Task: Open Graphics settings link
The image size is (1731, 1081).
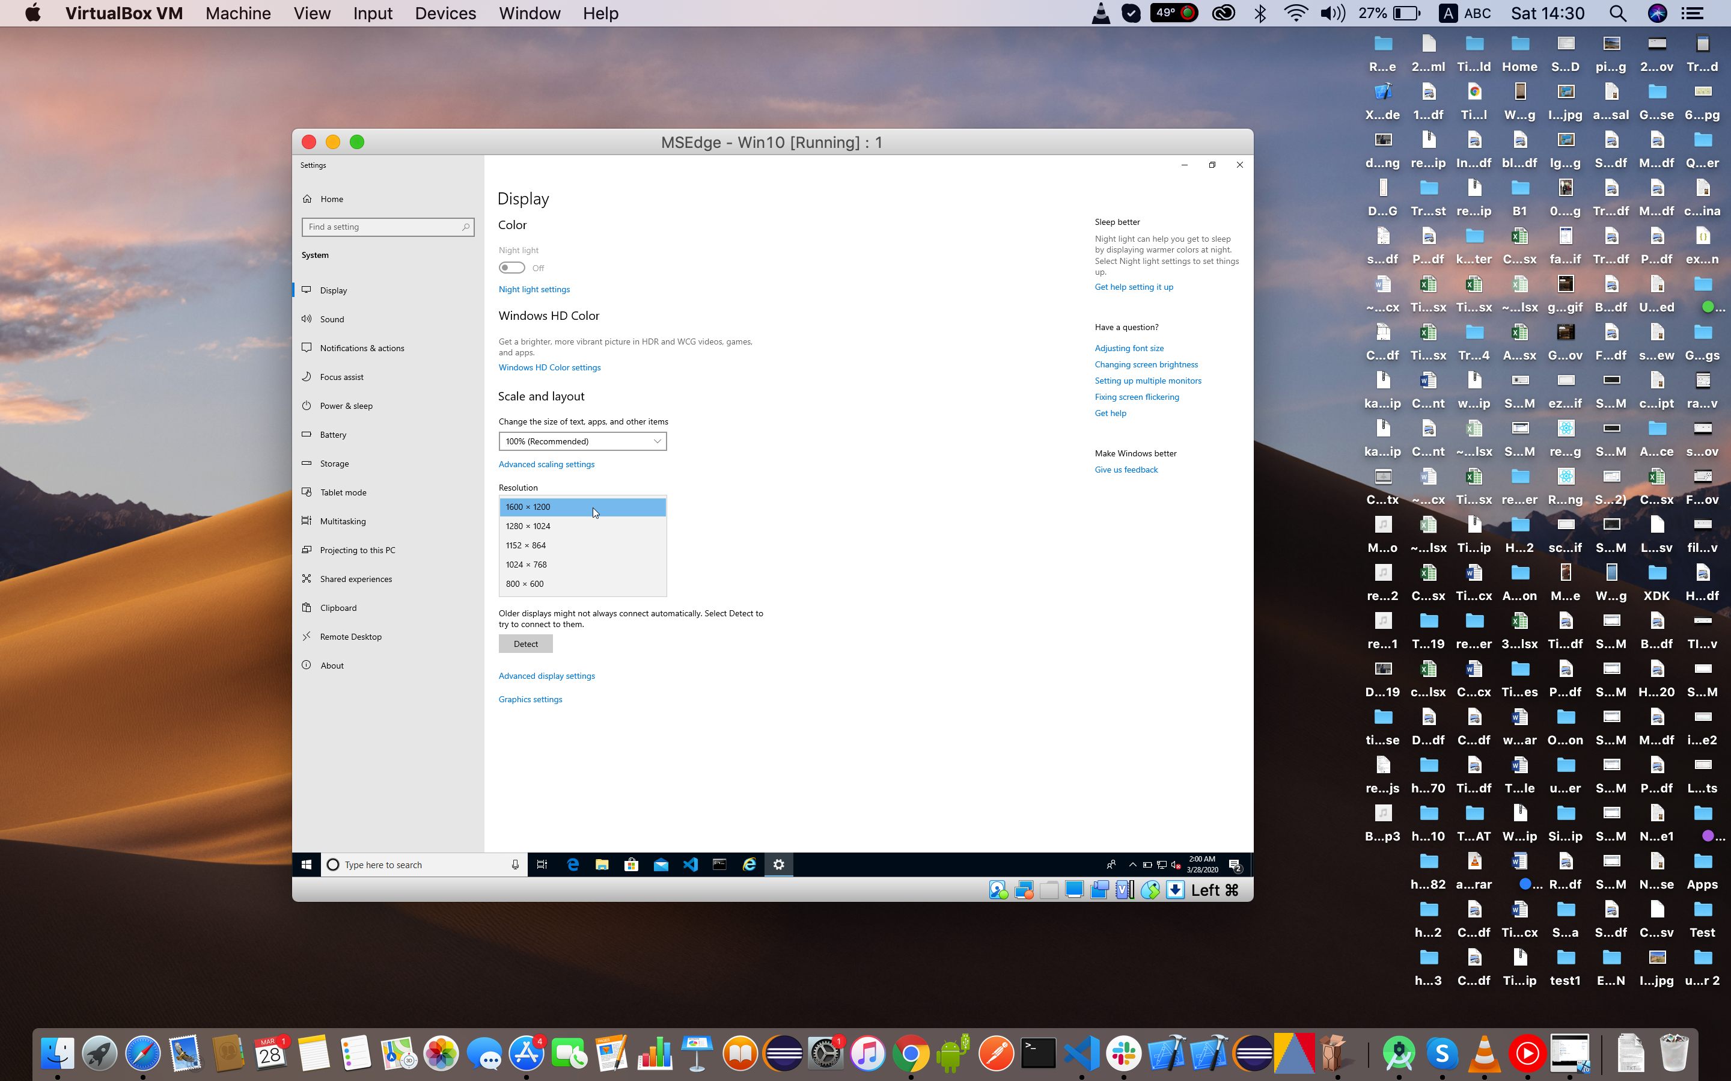Action: pos(530,699)
